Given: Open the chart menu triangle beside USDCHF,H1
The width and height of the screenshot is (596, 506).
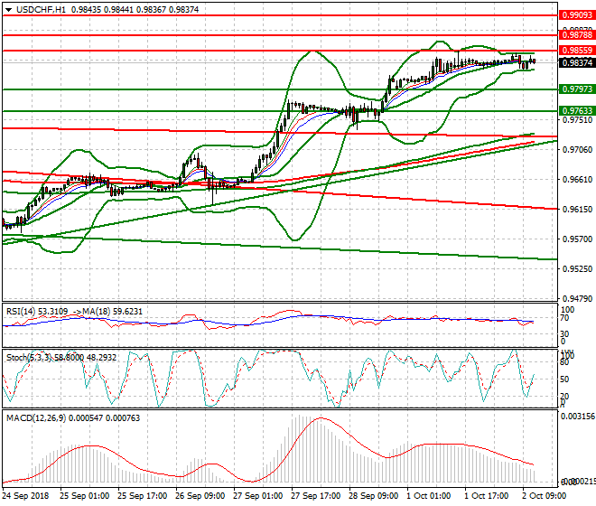Looking at the screenshot, I should click(x=8, y=10).
